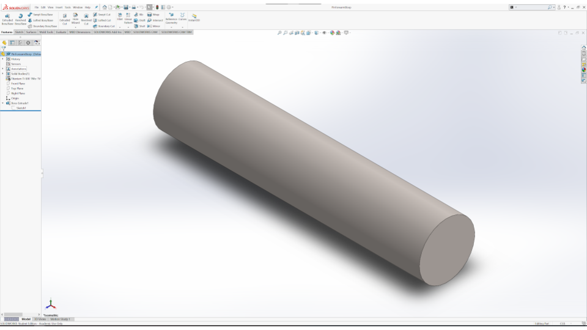
Task: Toggle the Hide/Show Items eye icon
Action: tap(324, 32)
